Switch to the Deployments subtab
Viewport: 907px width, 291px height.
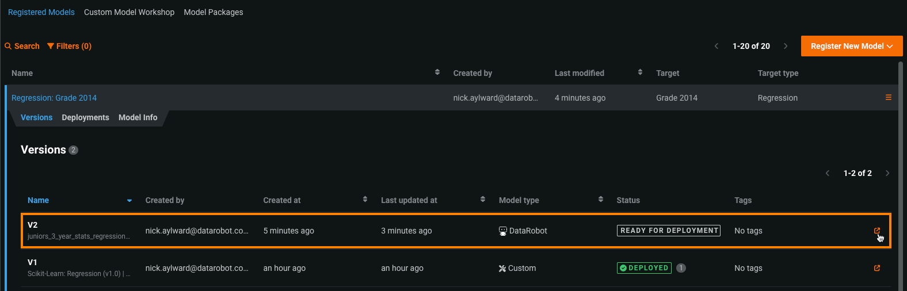coord(85,117)
